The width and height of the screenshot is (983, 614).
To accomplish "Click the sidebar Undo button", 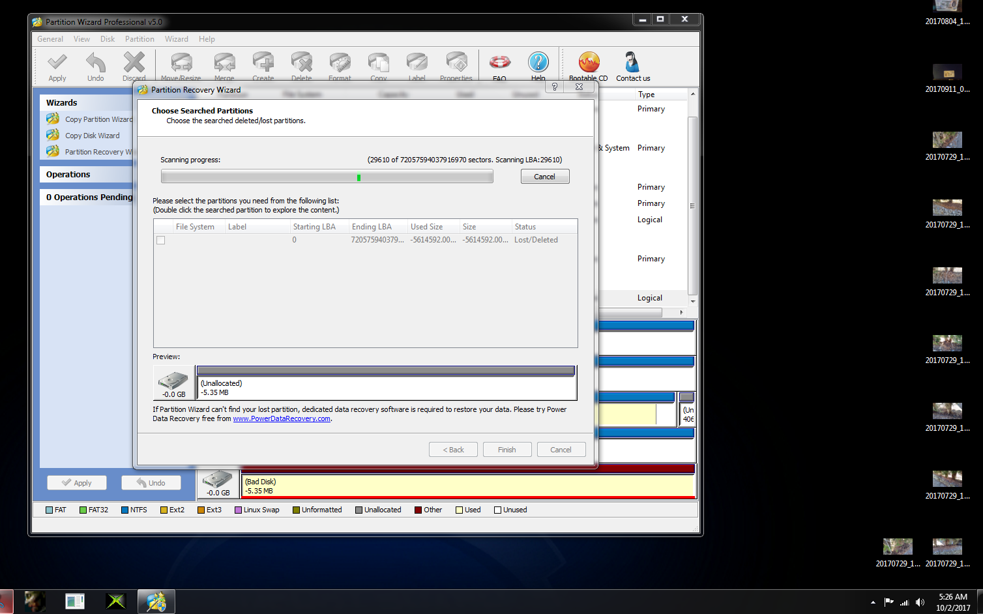I will (x=151, y=483).
